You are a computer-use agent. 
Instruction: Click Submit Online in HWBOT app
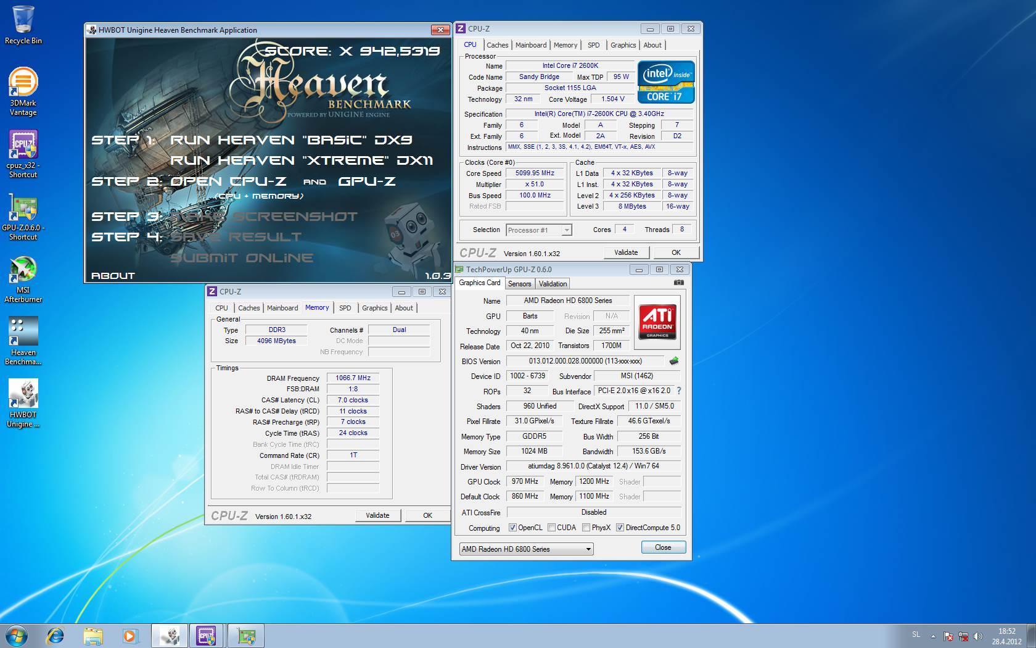tap(242, 258)
